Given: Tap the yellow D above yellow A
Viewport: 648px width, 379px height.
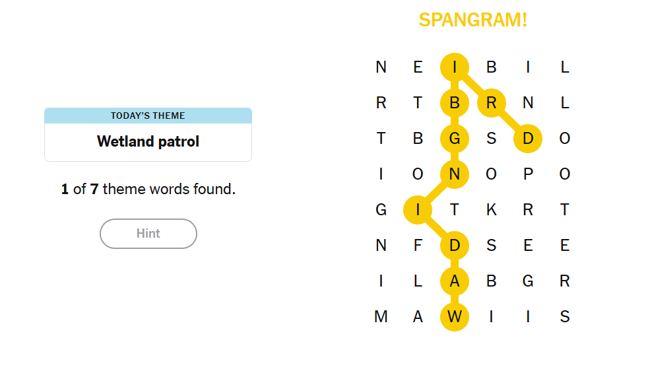Looking at the screenshot, I should (x=455, y=245).
